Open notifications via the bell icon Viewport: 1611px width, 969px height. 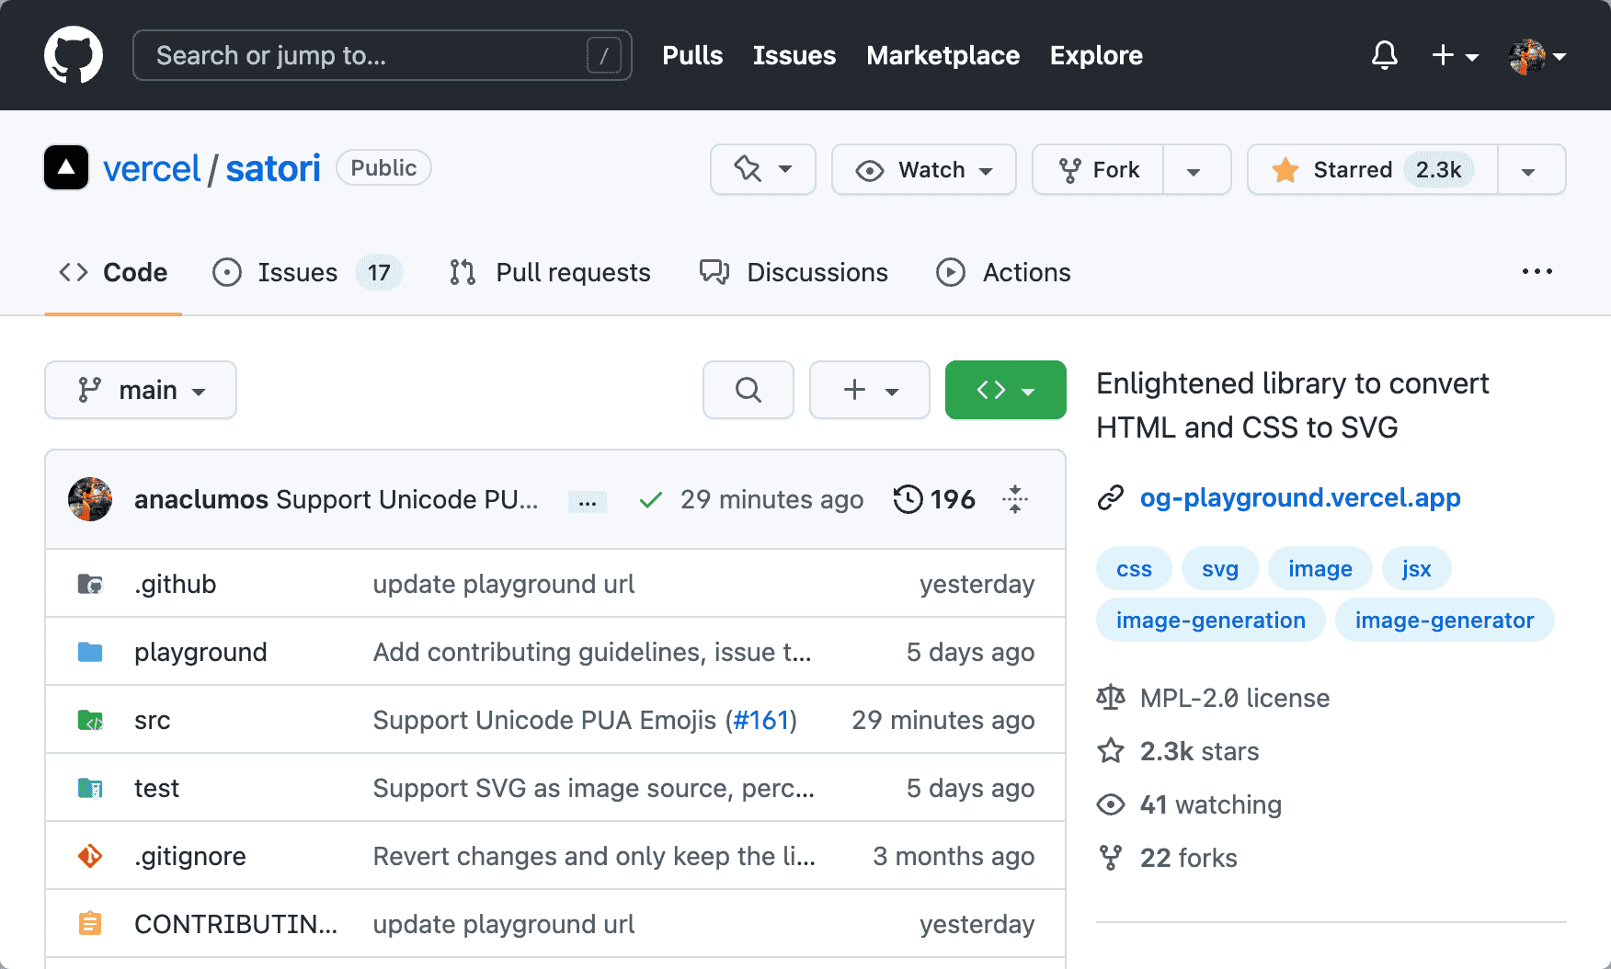(1384, 55)
